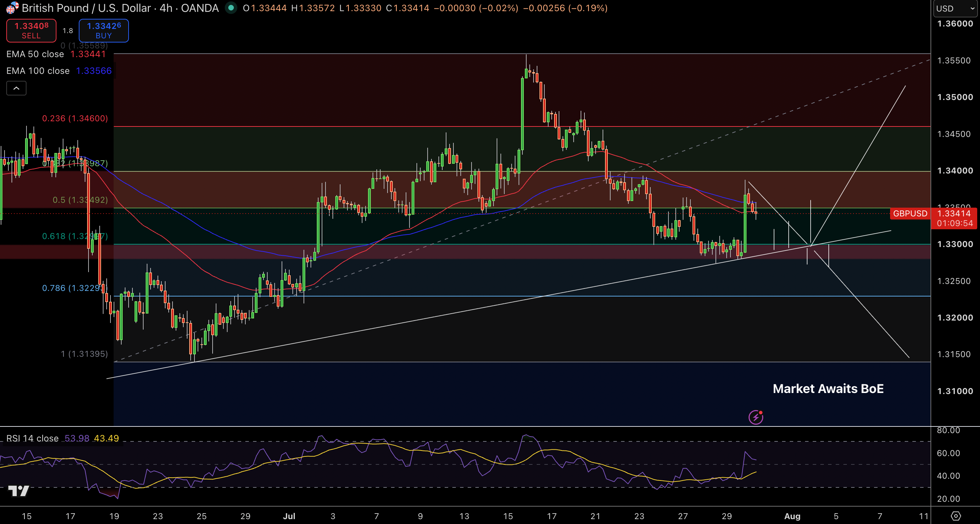Click the Jul date on time axis
Screen dimensions: 980x524
coord(289,516)
